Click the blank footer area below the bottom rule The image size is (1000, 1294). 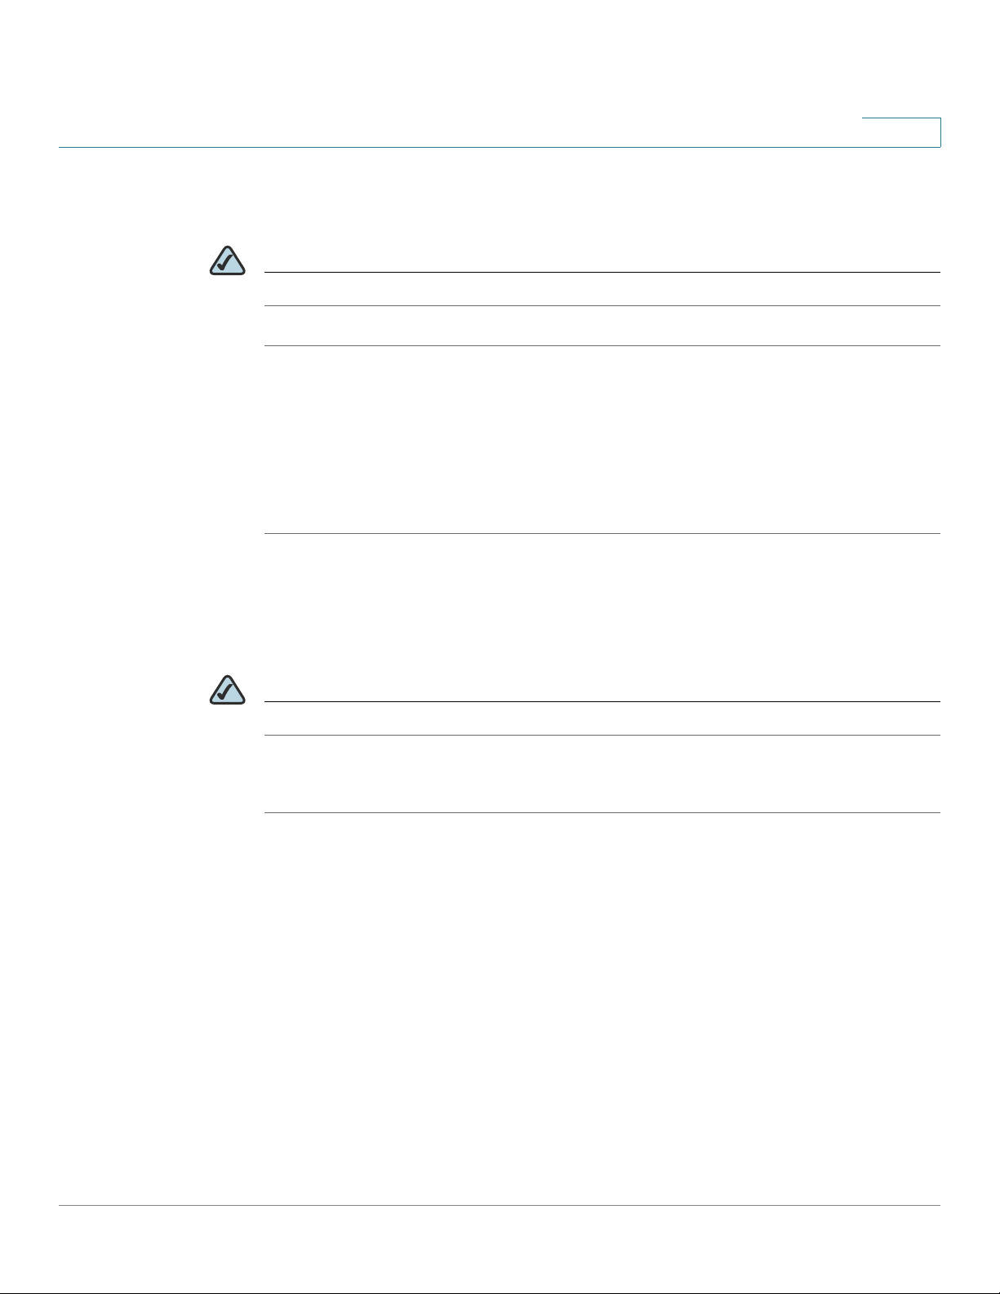[500, 1249]
